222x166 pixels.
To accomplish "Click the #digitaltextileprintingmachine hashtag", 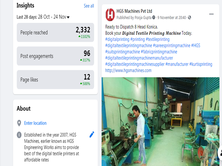I will [x=129, y=45].
